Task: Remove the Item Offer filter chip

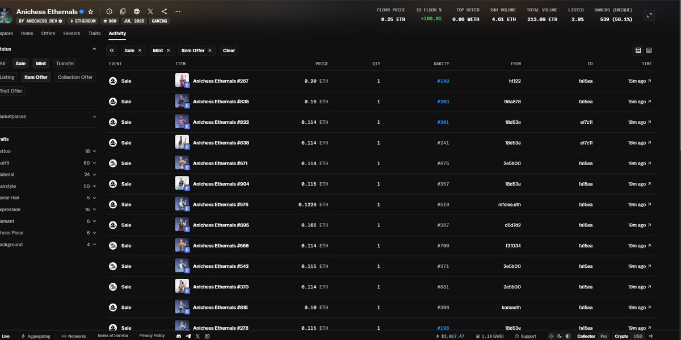Action: coord(210,51)
